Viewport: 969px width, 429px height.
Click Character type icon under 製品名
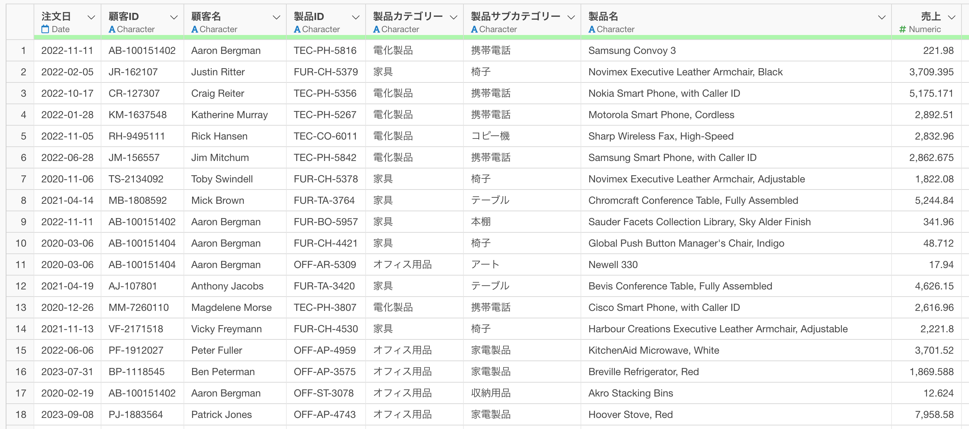592,29
